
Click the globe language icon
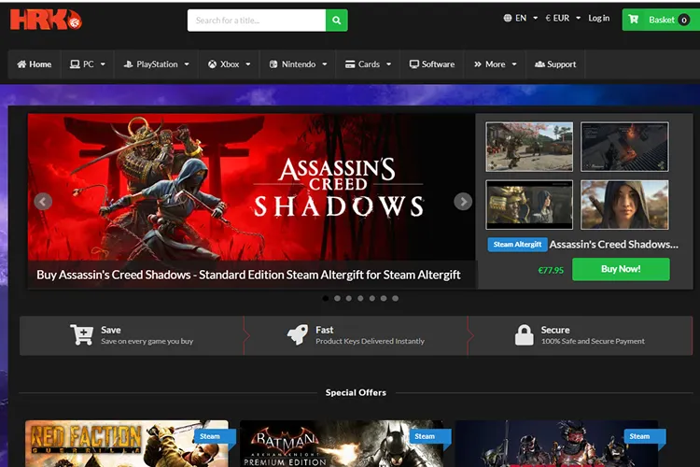508,18
